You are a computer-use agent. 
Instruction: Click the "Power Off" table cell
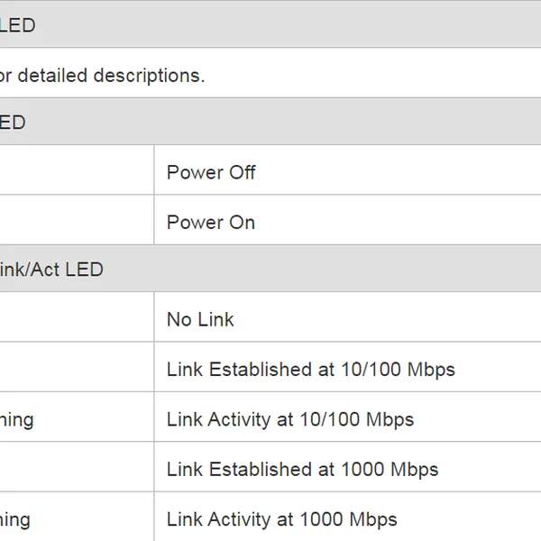pos(211,172)
